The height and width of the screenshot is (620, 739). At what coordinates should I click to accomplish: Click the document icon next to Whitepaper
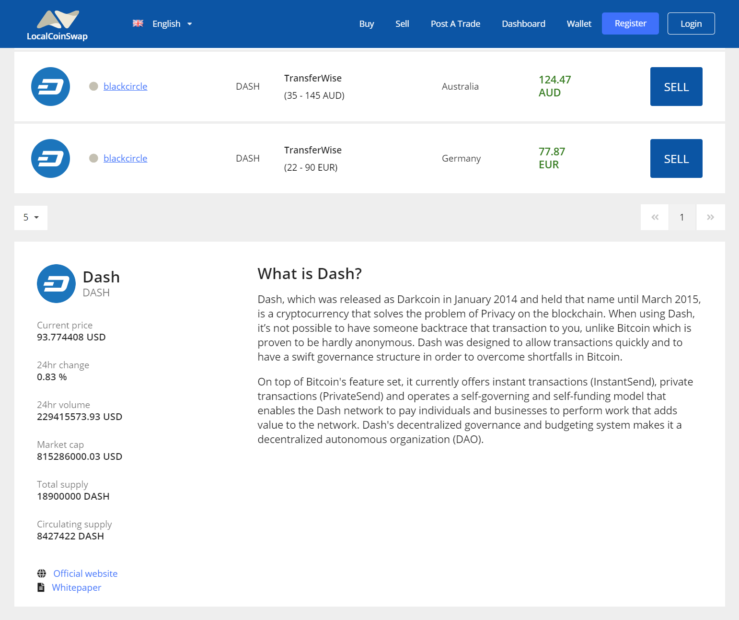[x=41, y=587]
